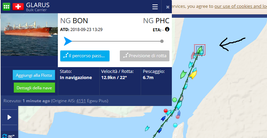Click the Previsione di rotta button
Image resolution: width=267 pixels, height=138 pixels.
(144, 56)
